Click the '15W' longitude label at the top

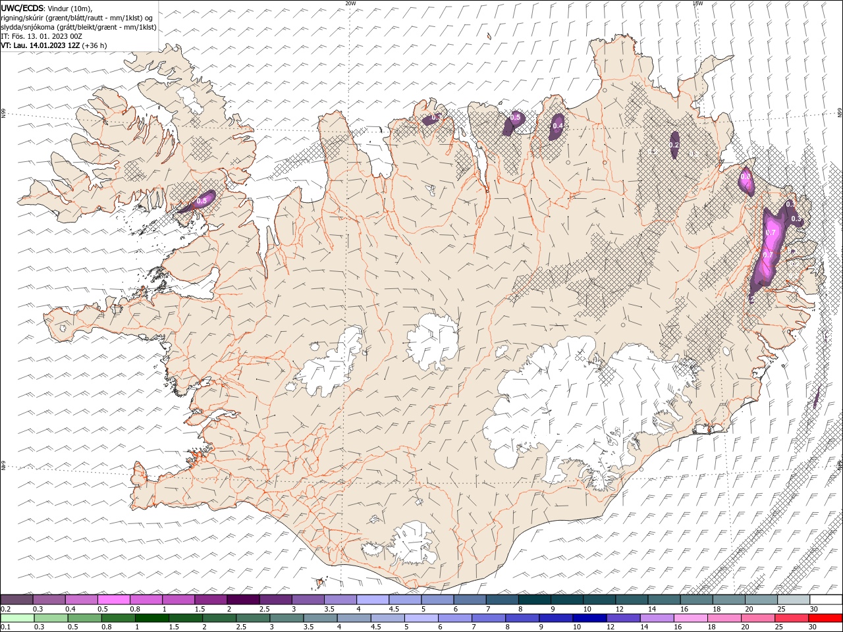pyautogui.click(x=697, y=3)
